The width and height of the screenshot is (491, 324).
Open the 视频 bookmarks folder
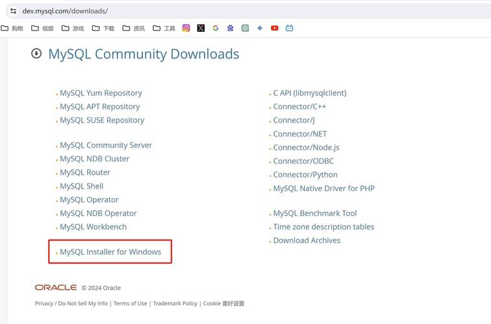click(42, 29)
